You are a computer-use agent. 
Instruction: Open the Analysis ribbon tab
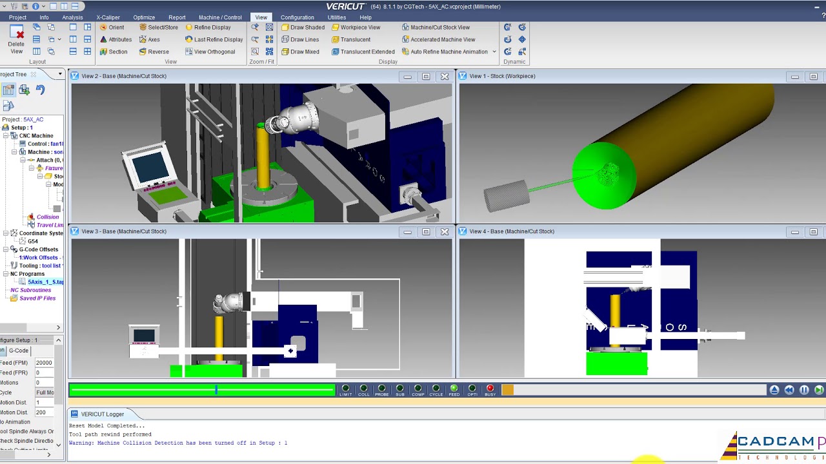[x=72, y=17]
